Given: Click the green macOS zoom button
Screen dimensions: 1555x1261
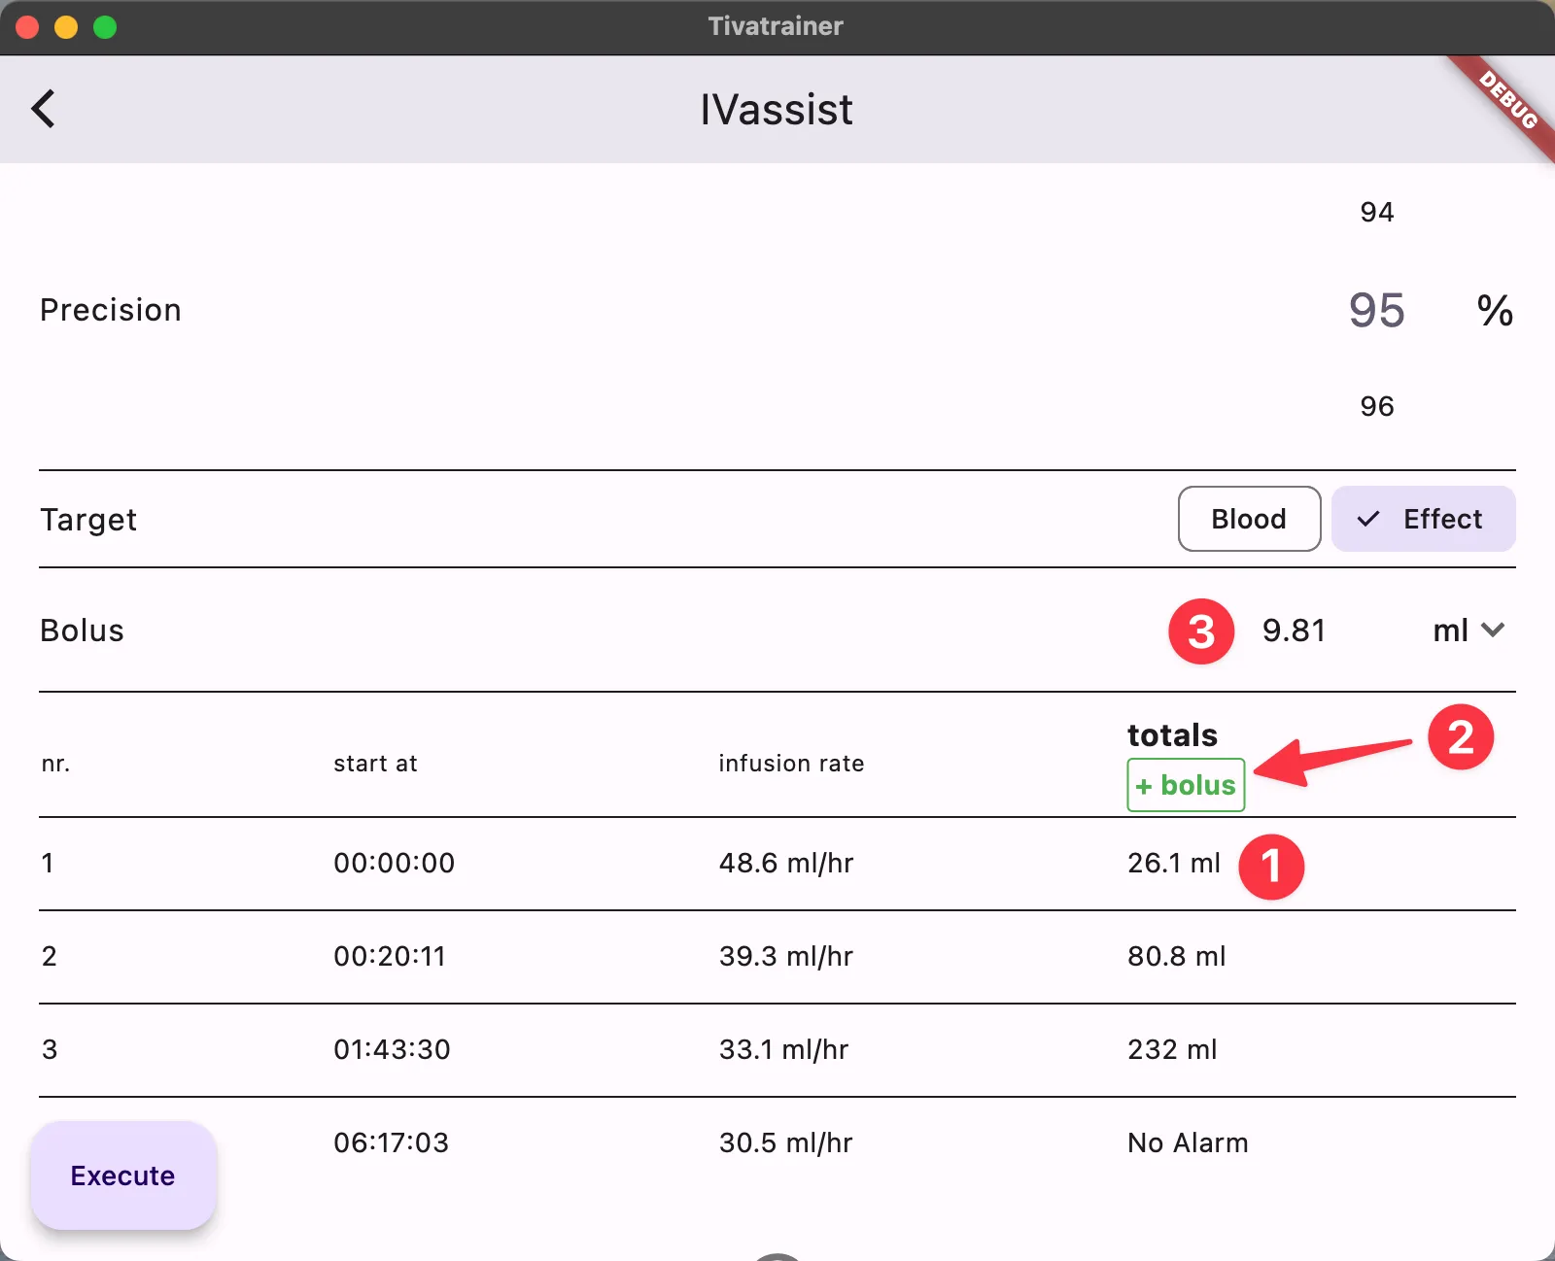Looking at the screenshot, I should point(103,26).
